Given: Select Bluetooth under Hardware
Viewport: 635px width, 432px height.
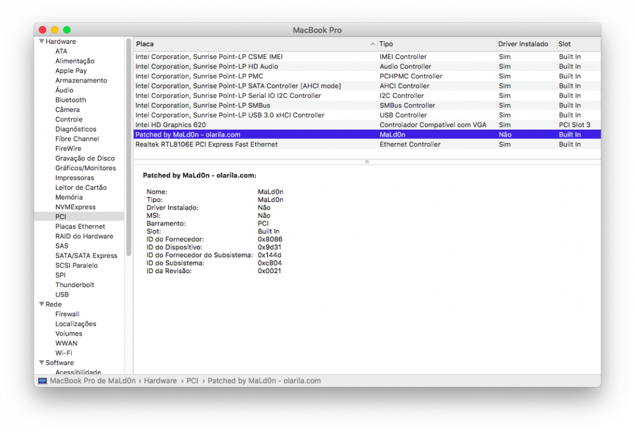Looking at the screenshot, I should click(70, 100).
